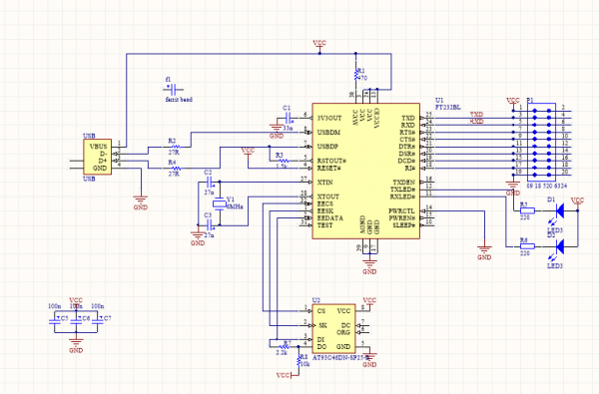Select capacitor C3 below the crystal
Screen dimensions: 599x394
[210, 225]
